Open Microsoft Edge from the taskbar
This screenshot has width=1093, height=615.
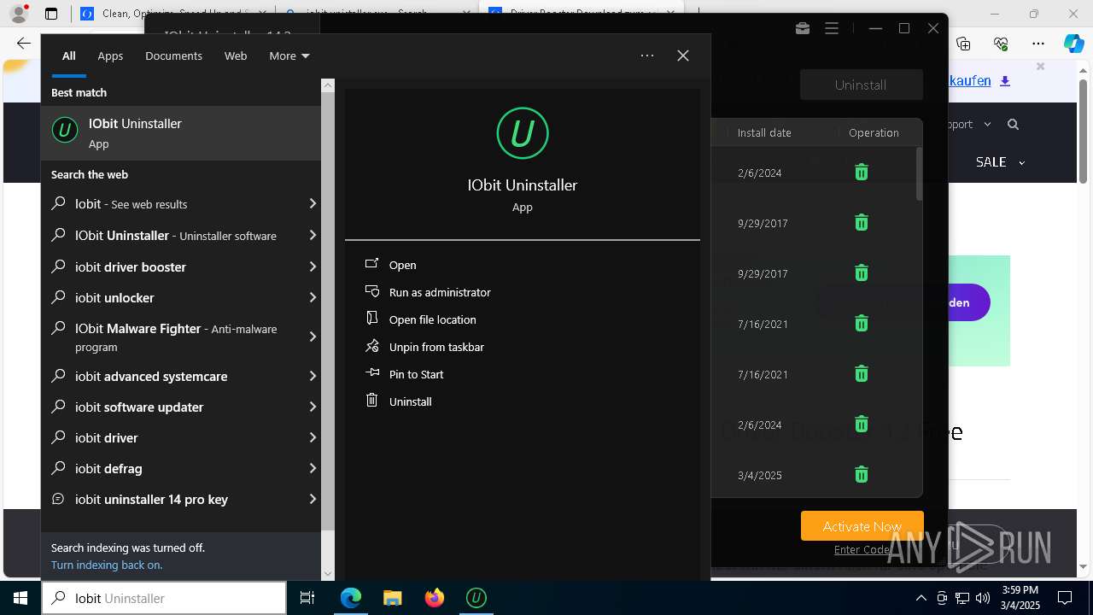tap(351, 598)
